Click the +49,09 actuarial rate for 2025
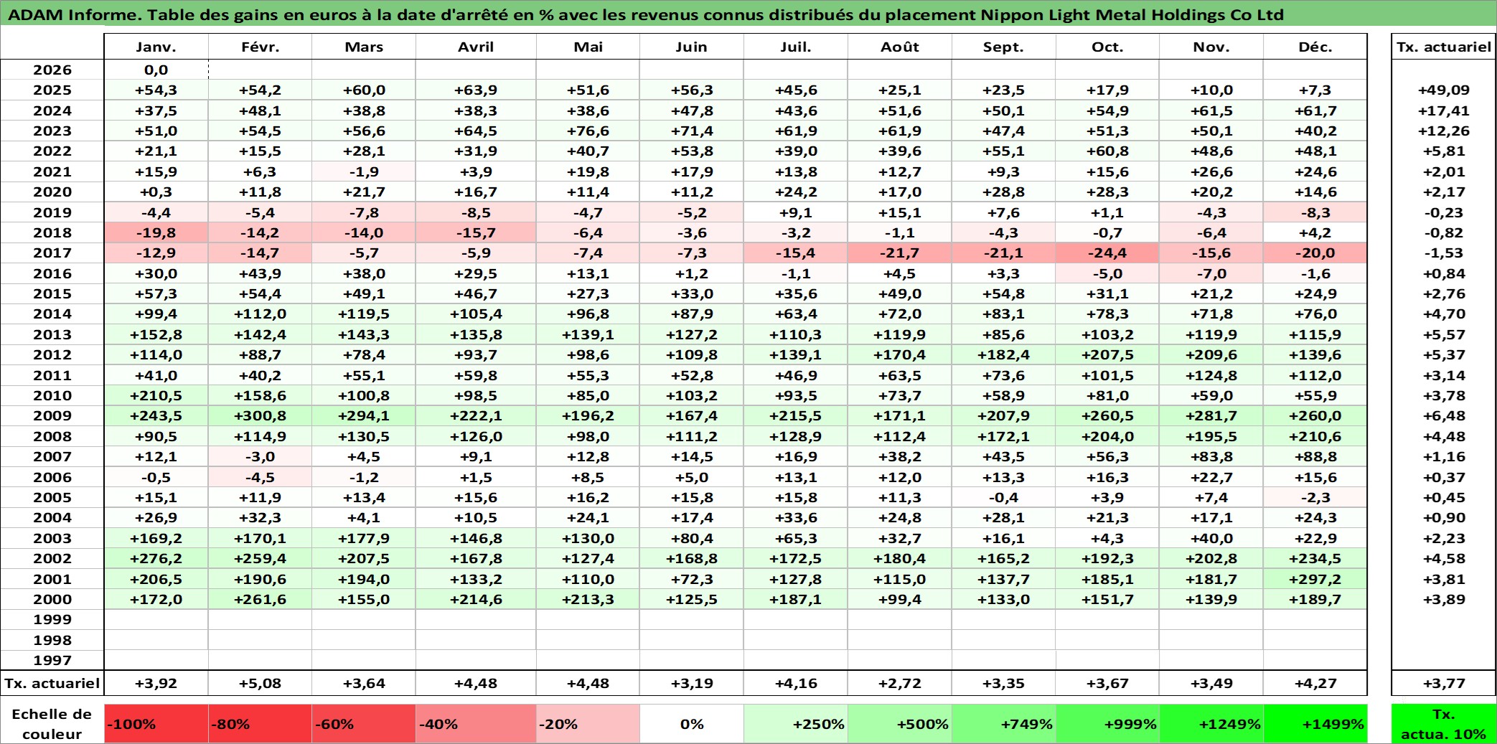This screenshot has width=1497, height=744. pos(1444,90)
